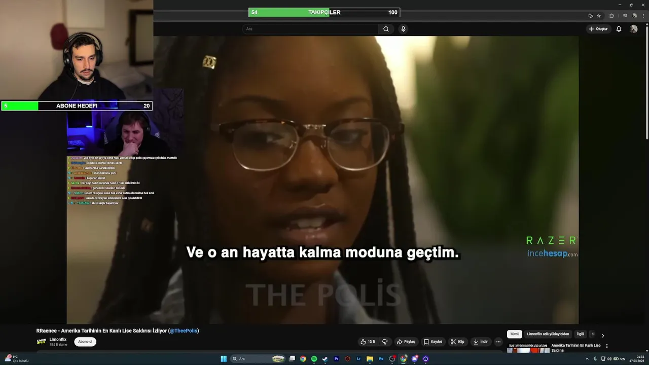This screenshot has height=365, width=649.
Task: Open YouTube notifications bell
Action: pyautogui.click(x=619, y=29)
